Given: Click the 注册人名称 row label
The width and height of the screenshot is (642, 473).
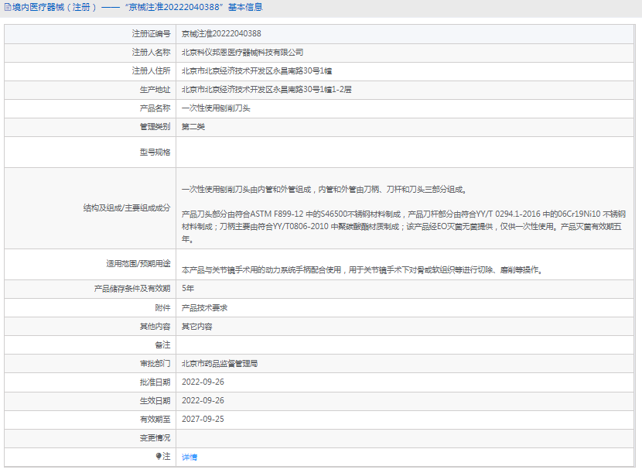Looking at the screenshot, I should pos(151,53).
